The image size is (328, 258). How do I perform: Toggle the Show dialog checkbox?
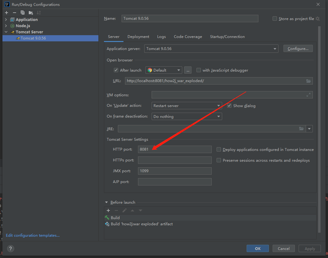[x=229, y=106]
